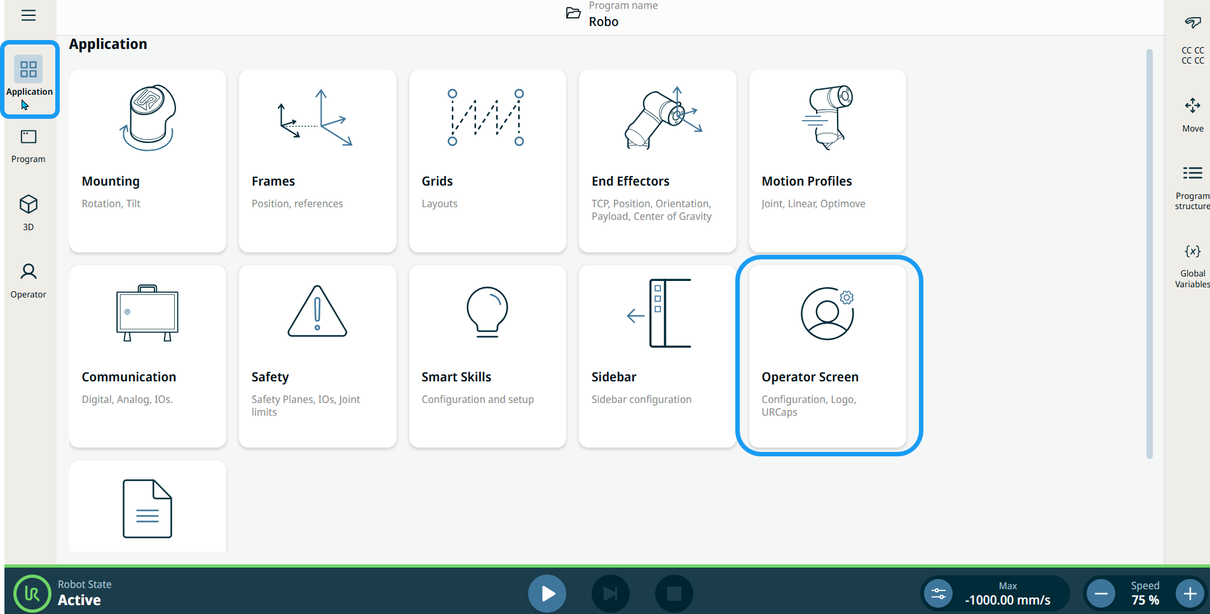
Task: Switch to the 3D view
Action: (29, 212)
